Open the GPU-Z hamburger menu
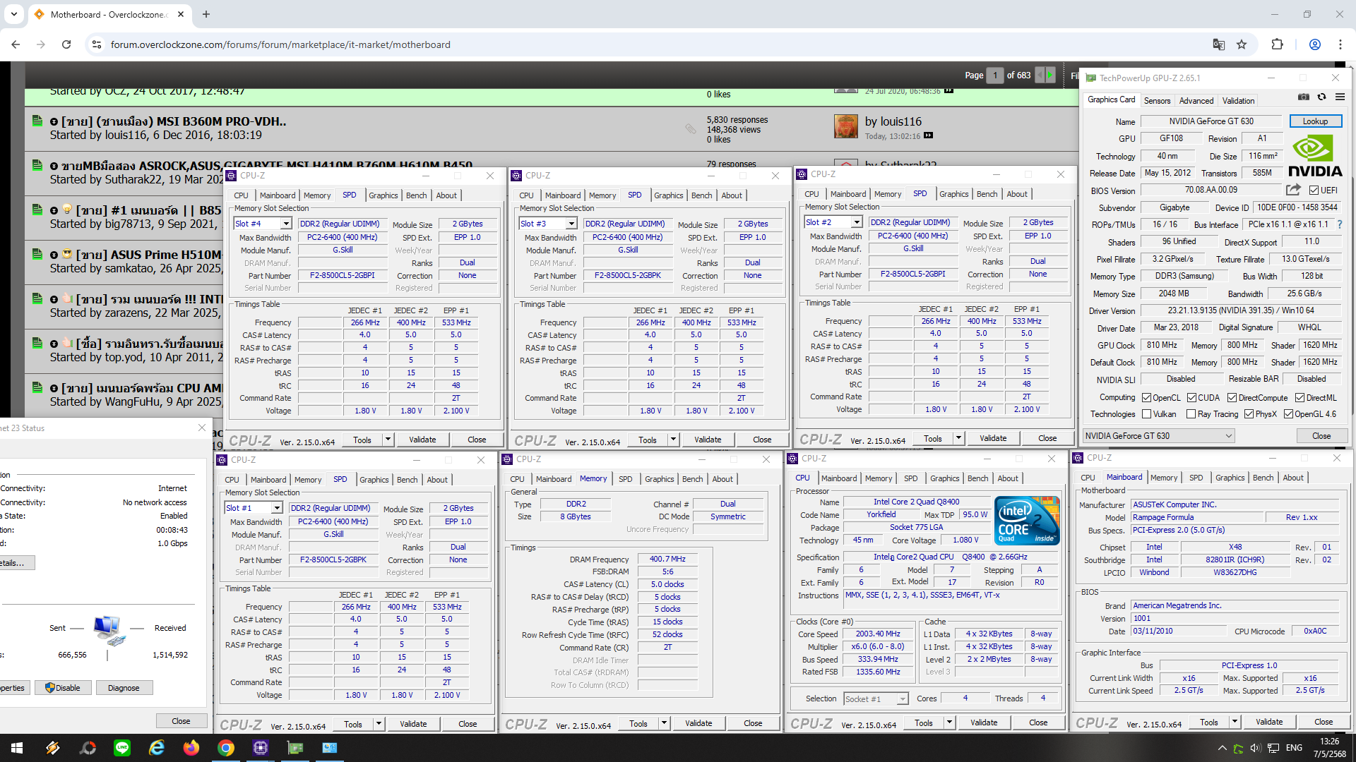Image resolution: width=1356 pixels, height=762 pixels. coord(1340,97)
